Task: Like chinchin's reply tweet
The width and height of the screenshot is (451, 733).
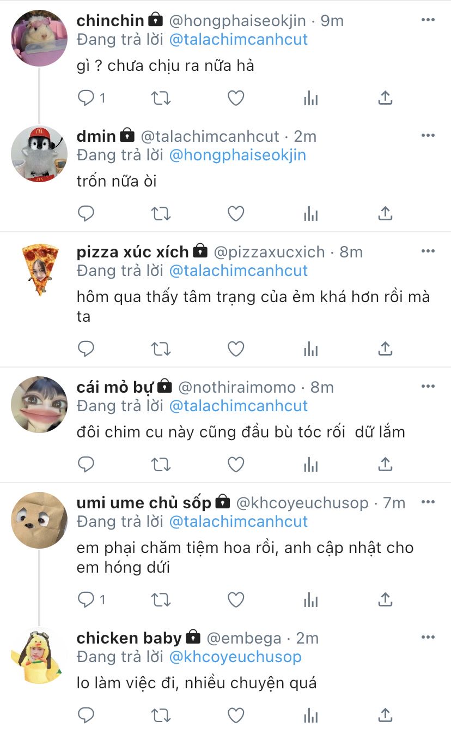Action: coord(235,98)
